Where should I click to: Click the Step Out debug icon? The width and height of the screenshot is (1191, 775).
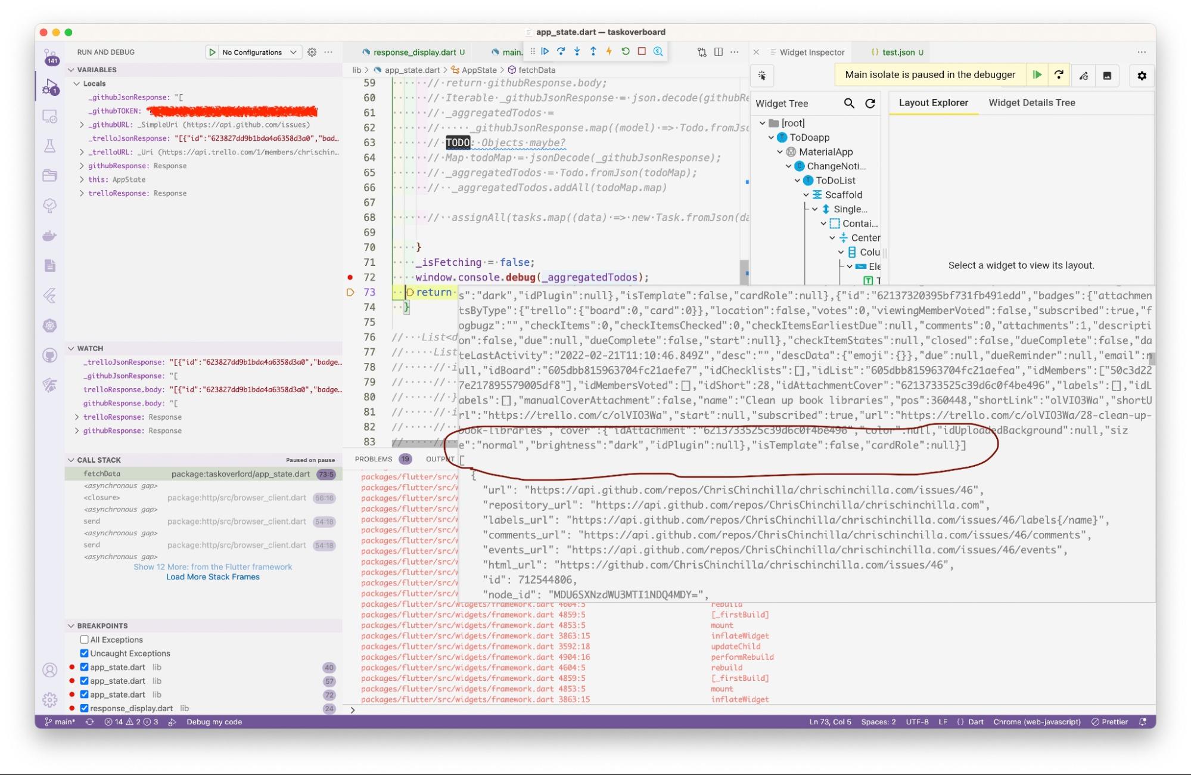[593, 52]
